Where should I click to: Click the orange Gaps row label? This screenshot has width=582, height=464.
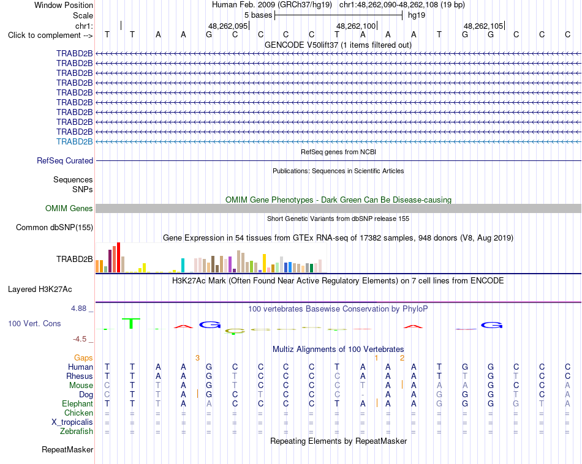point(83,358)
